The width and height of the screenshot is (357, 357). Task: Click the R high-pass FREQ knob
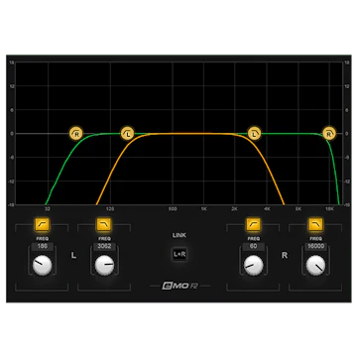pos(254,265)
